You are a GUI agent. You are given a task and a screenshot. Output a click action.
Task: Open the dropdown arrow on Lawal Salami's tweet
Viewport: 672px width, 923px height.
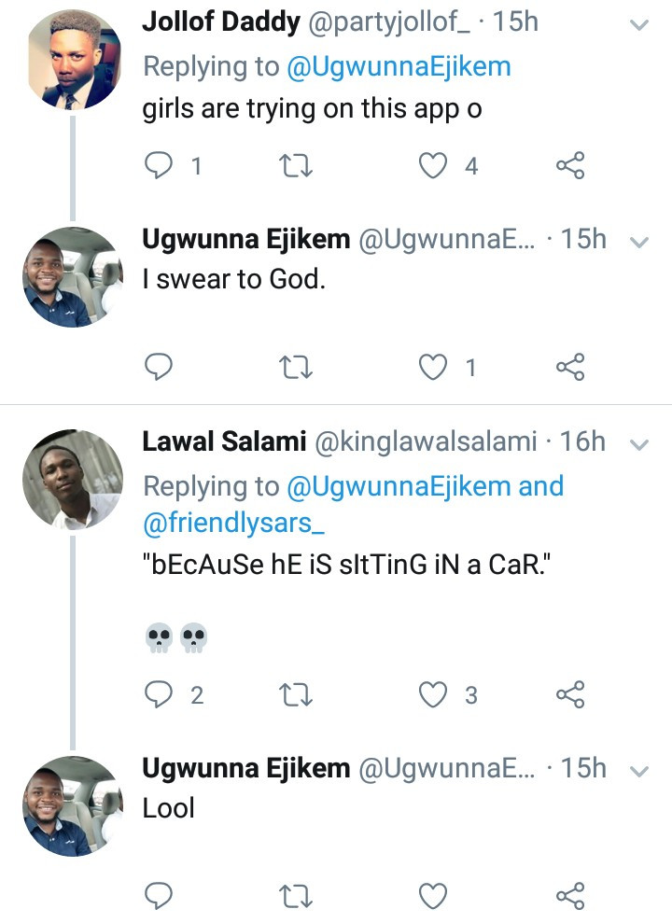(639, 444)
